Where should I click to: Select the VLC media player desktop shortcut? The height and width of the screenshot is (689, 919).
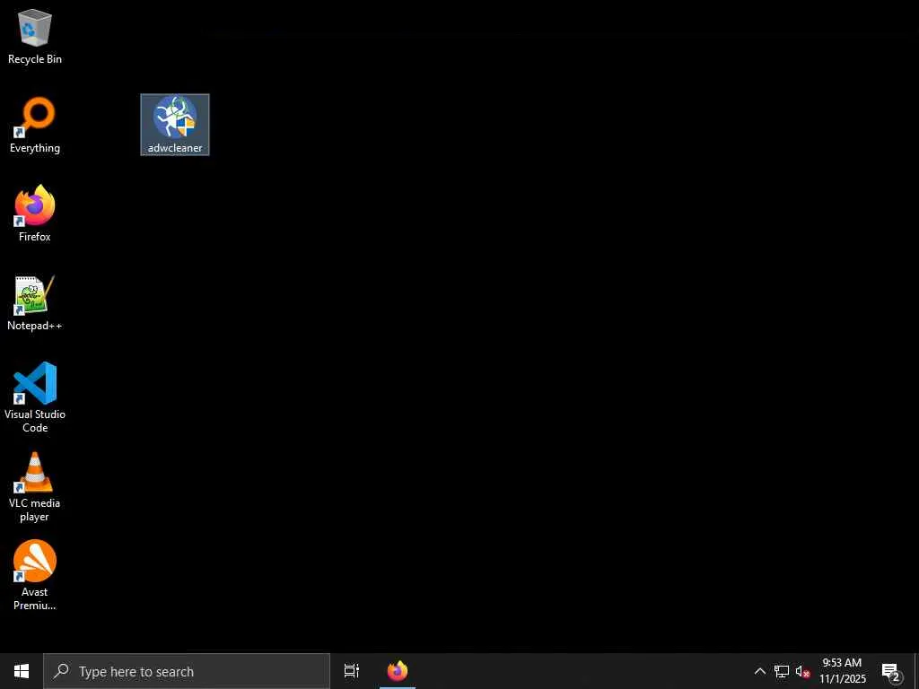coord(35,487)
